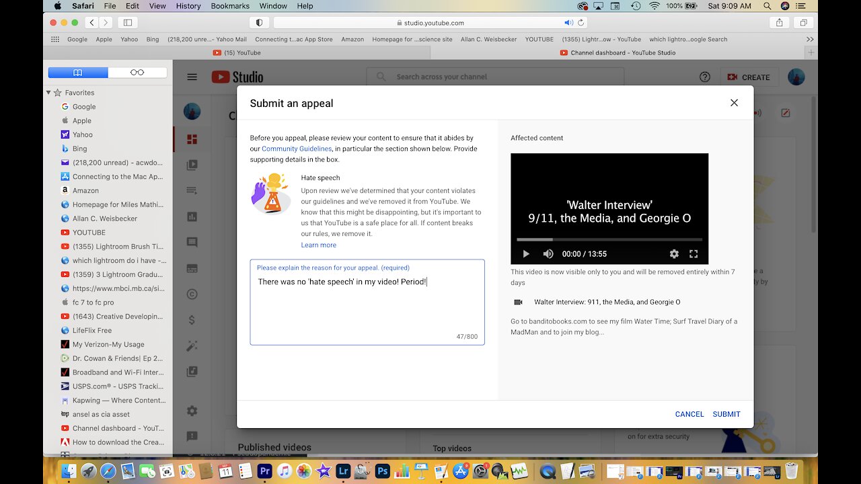Click Safari Share toolbar button
The height and width of the screenshot is (484, 861).
pos(780,22)
